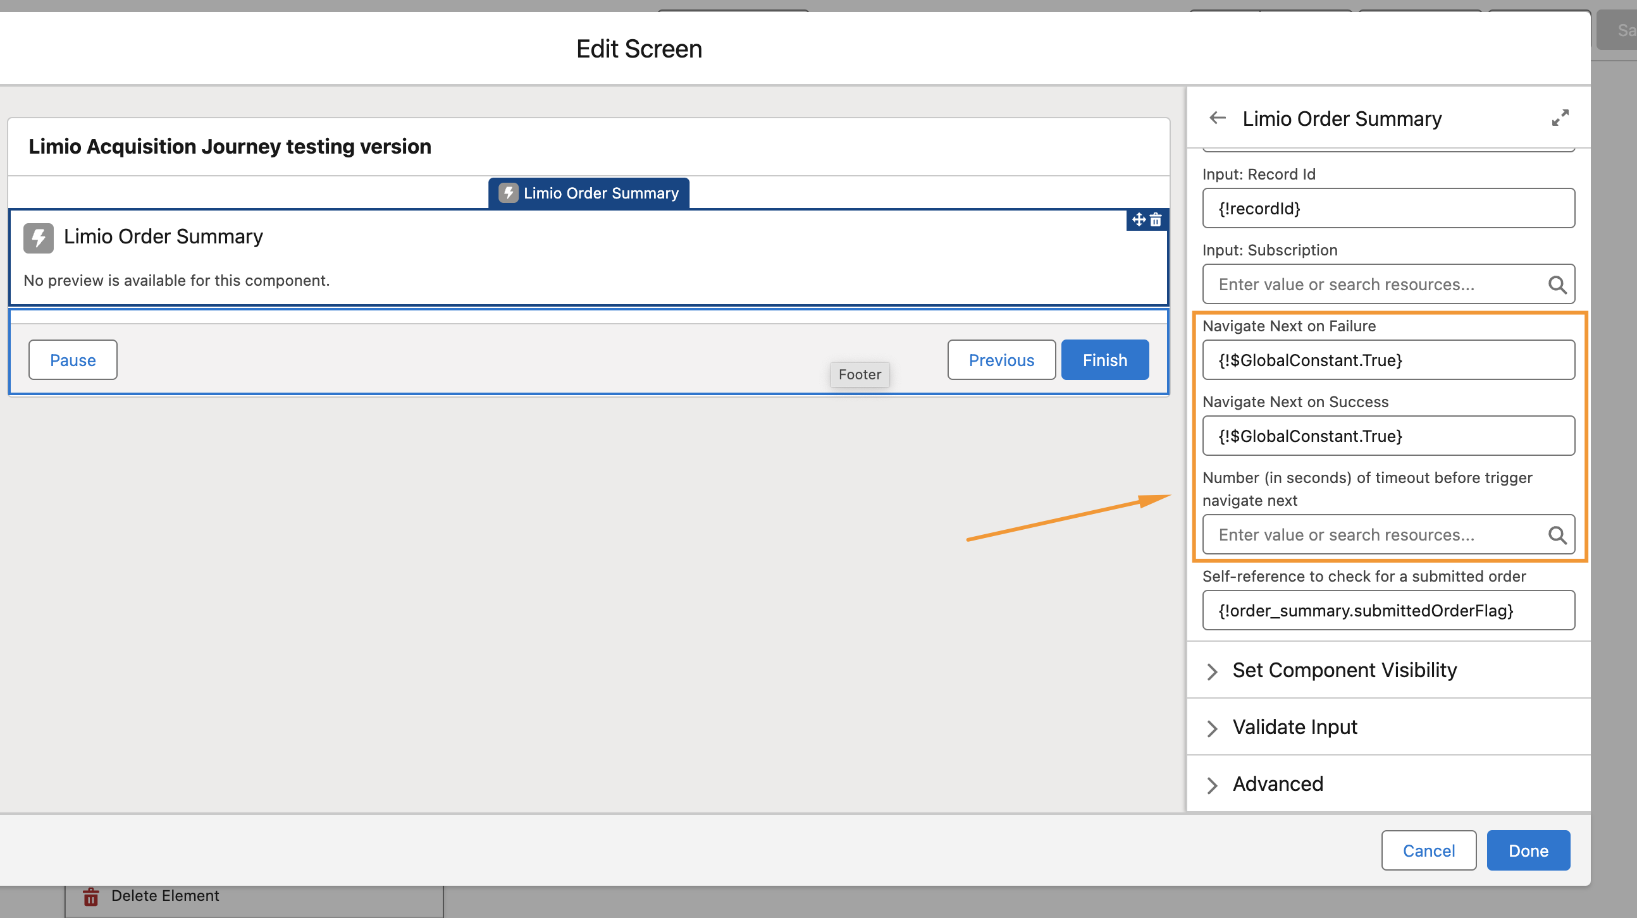Click the Self-reference submitted order field
Image resolution: width=1637 pixels, height=918 pixels.
(1388, 611)
